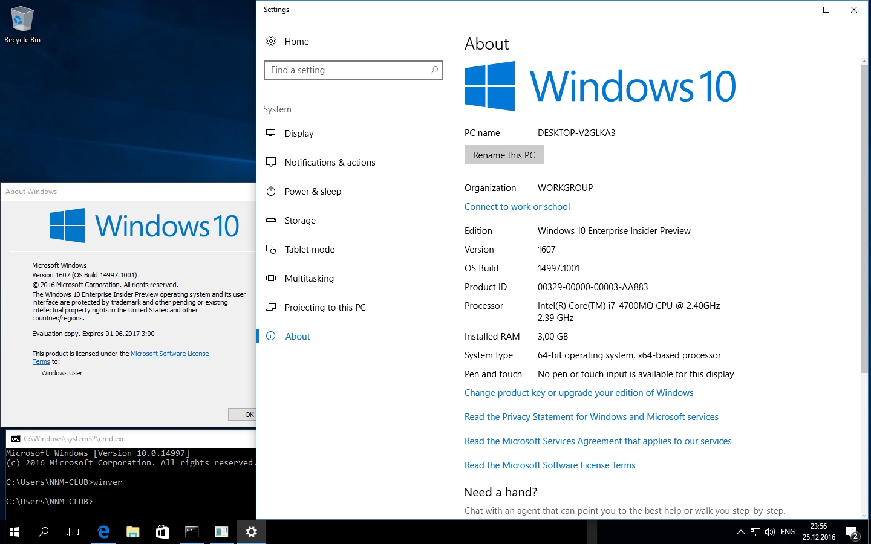Click the ENG language indicator
871x544 pixels.
[788, 532]
